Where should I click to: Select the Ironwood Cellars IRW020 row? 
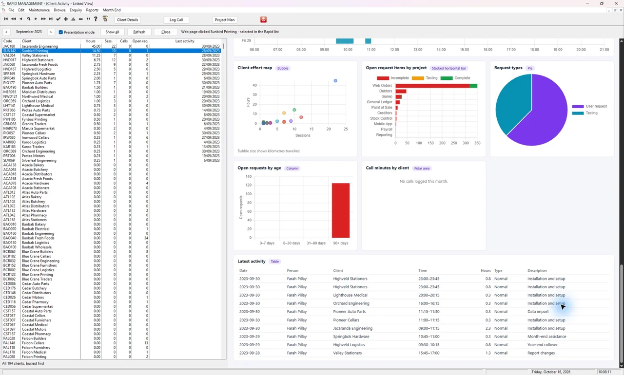click(112, 138)
